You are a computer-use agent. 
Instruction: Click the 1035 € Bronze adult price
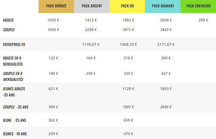[53, 20]
